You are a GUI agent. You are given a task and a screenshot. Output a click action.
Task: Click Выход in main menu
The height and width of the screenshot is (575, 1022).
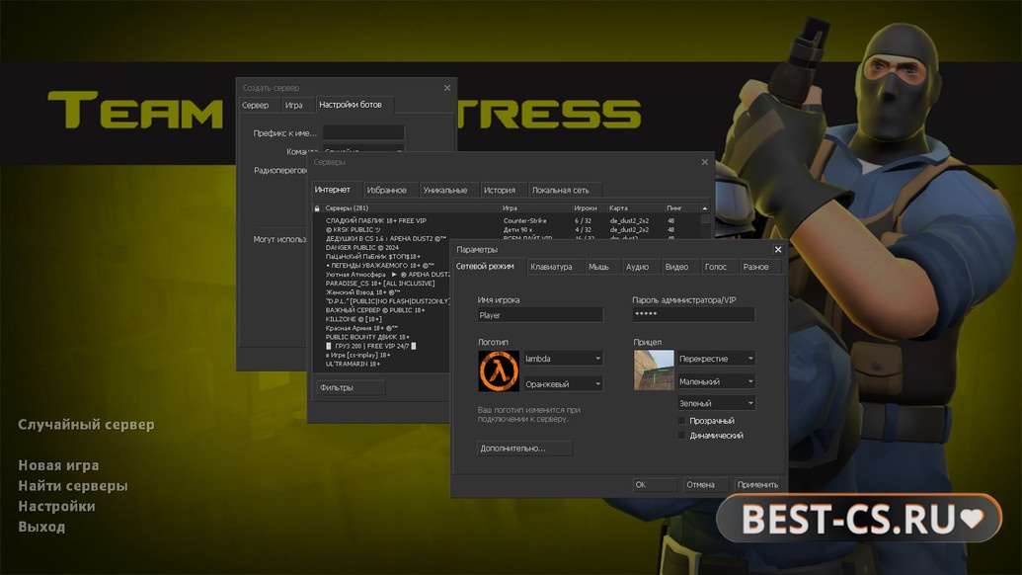[41, 527]
